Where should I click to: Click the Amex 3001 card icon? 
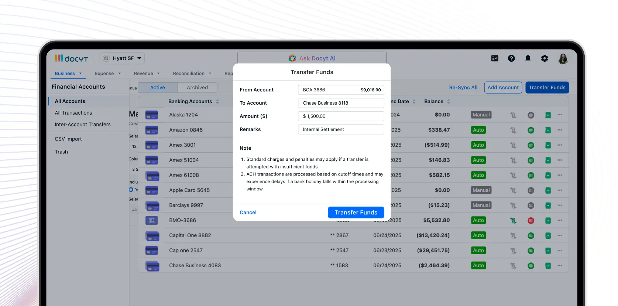(152, 145)
